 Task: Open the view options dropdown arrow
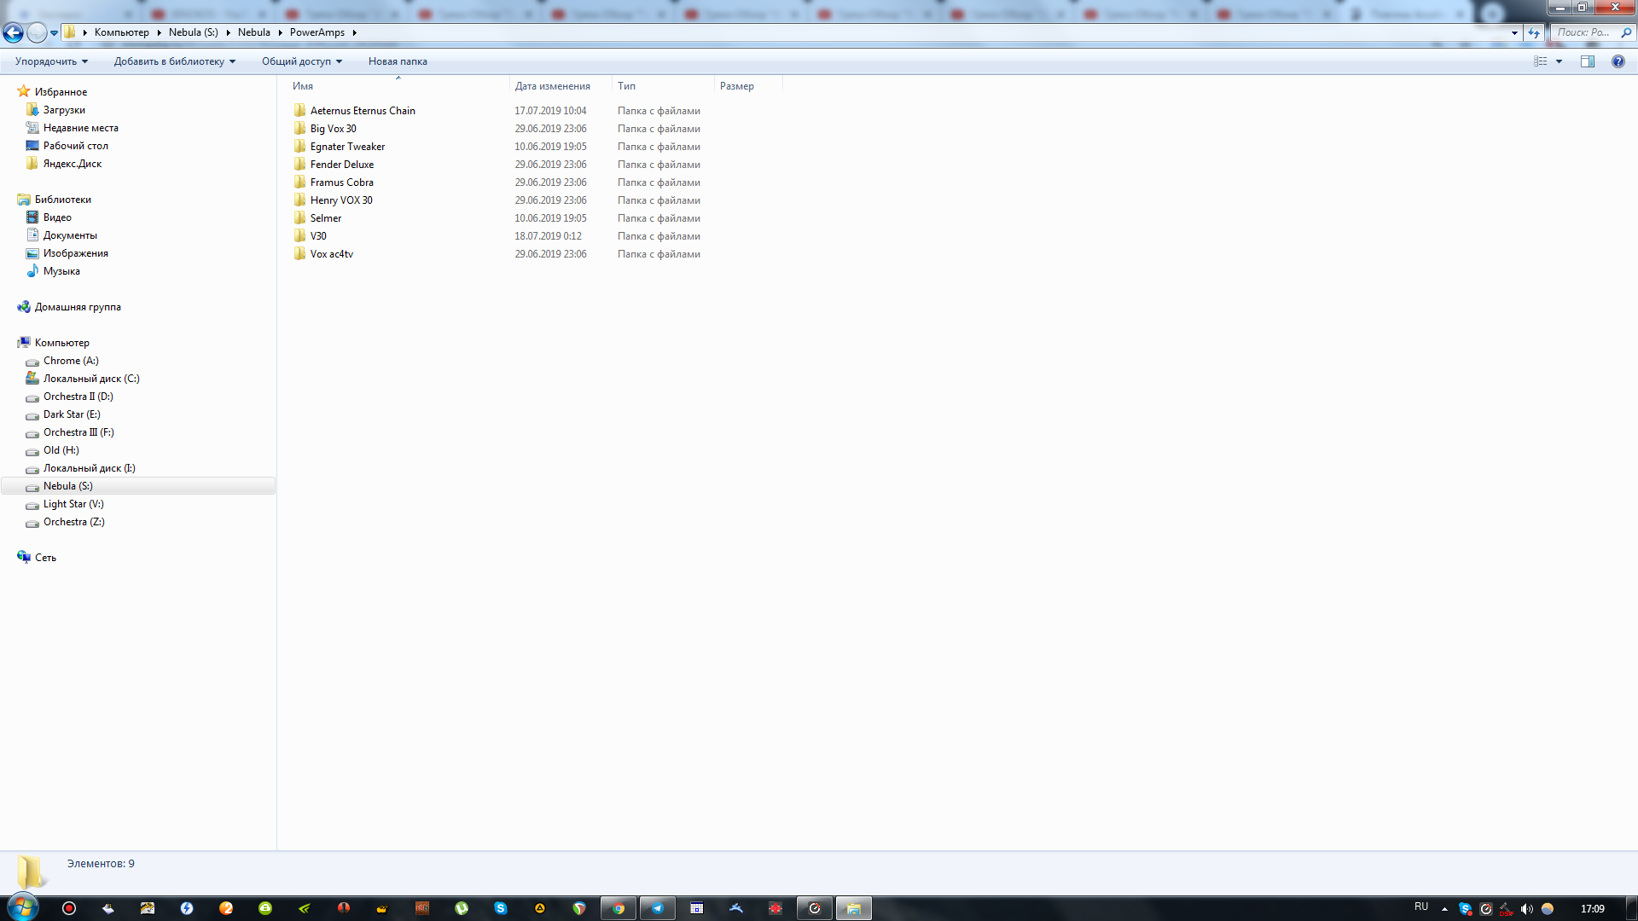point(1559,61)
